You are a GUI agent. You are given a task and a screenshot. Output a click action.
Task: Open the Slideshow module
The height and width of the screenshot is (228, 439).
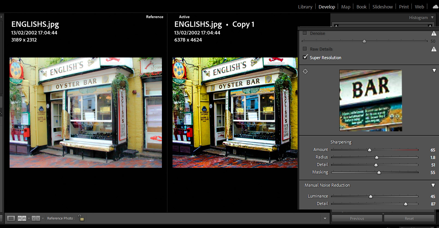[x=382, y=7]
